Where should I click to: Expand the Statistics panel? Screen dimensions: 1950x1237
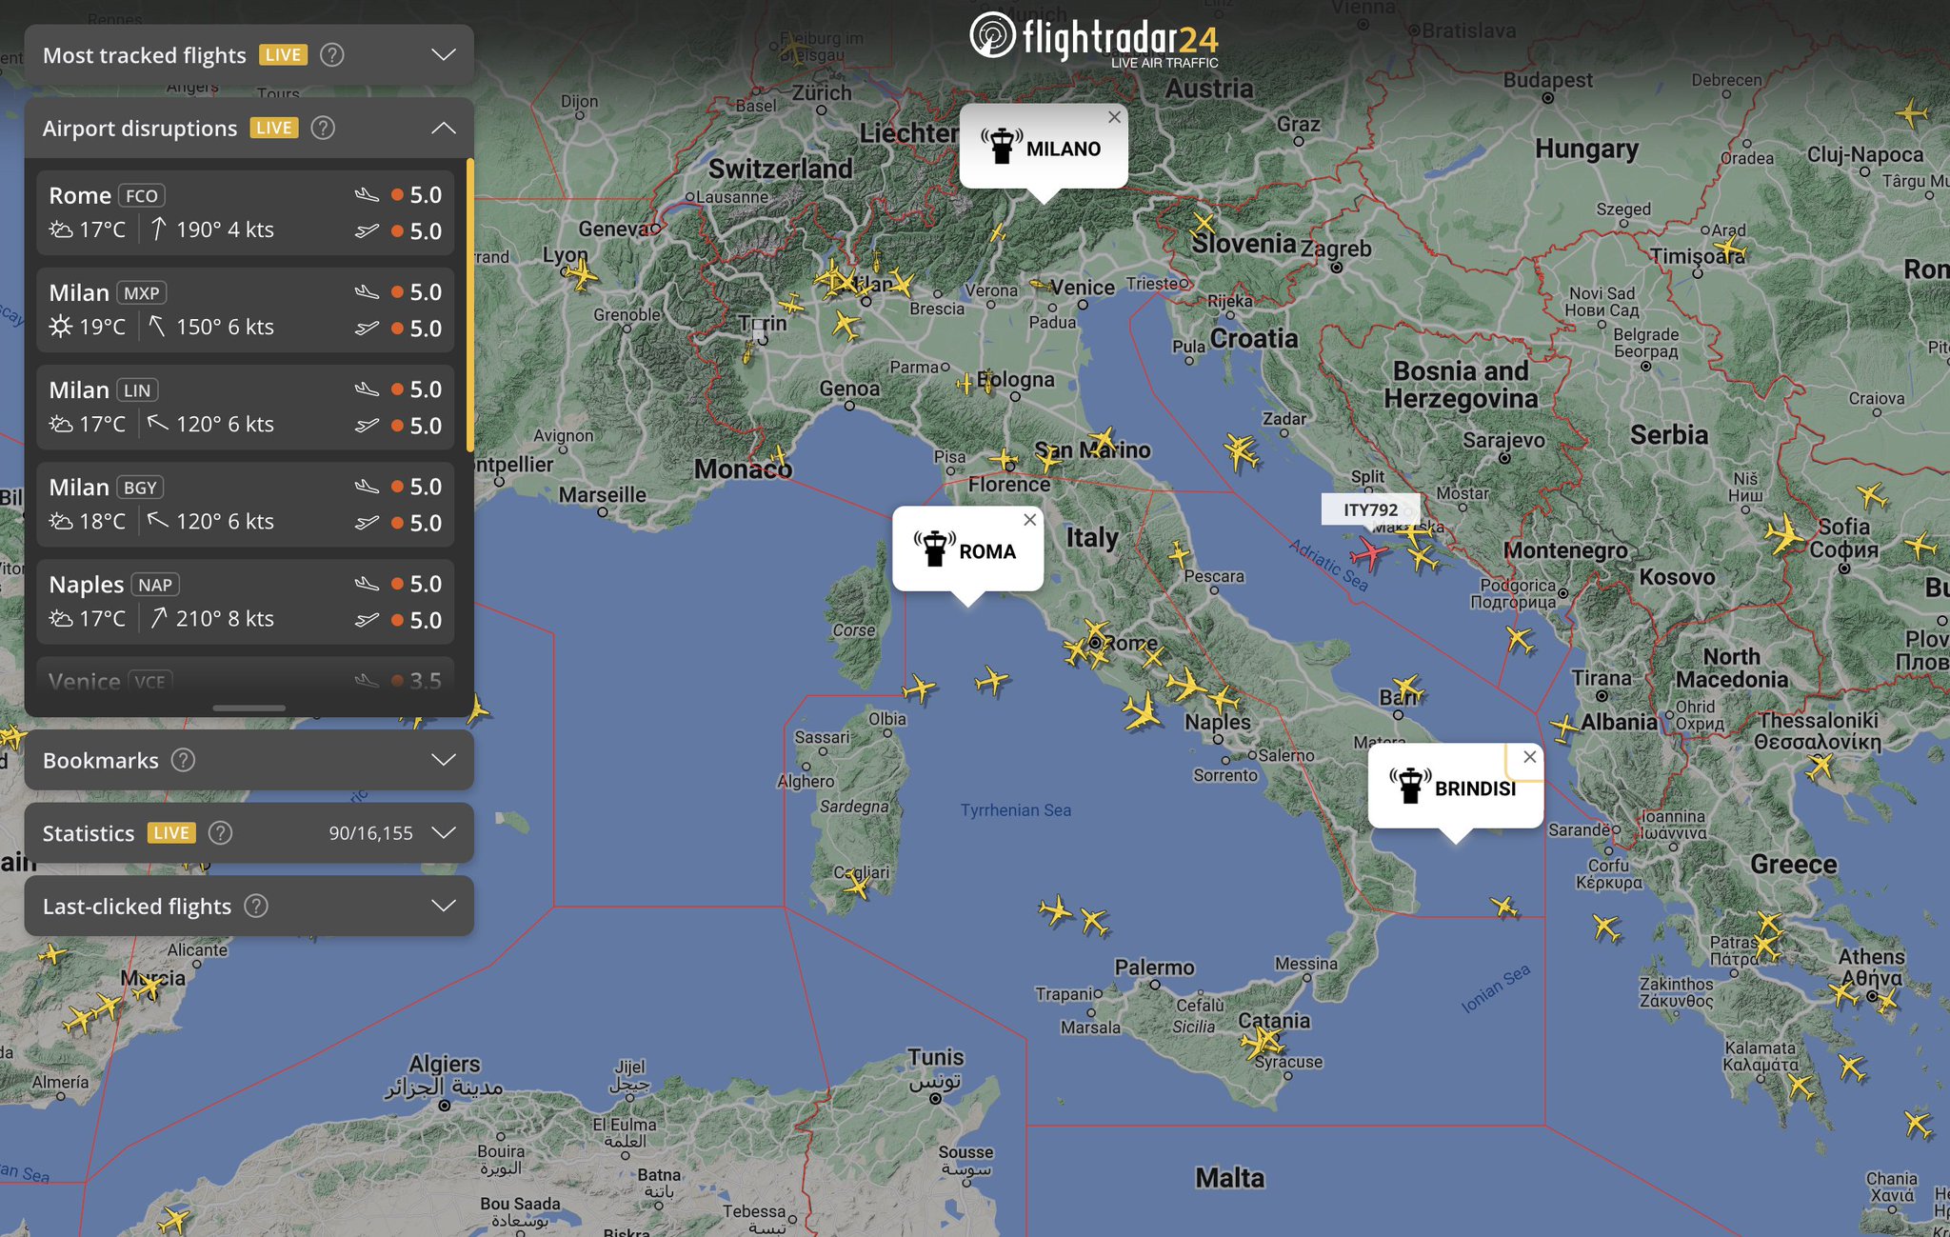(x=443, y=832)
